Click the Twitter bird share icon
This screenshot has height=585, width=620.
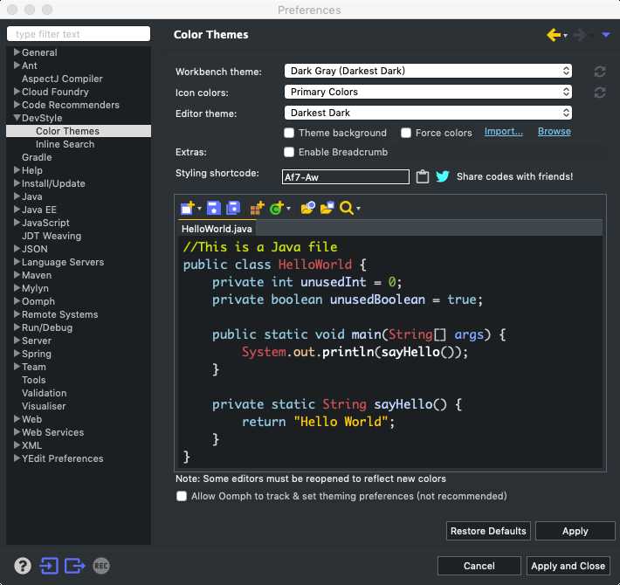pos(443,176)
